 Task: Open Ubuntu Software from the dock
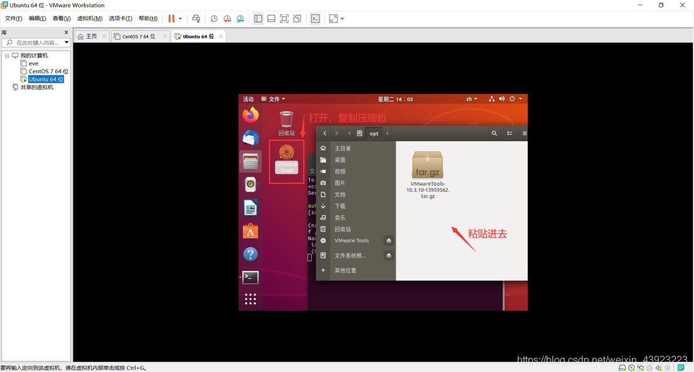click(x=250, y=231)
